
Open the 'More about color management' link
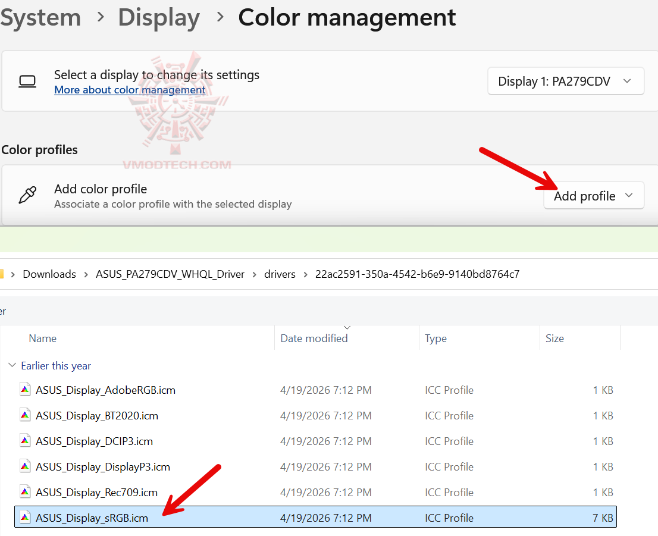[130, 90]
